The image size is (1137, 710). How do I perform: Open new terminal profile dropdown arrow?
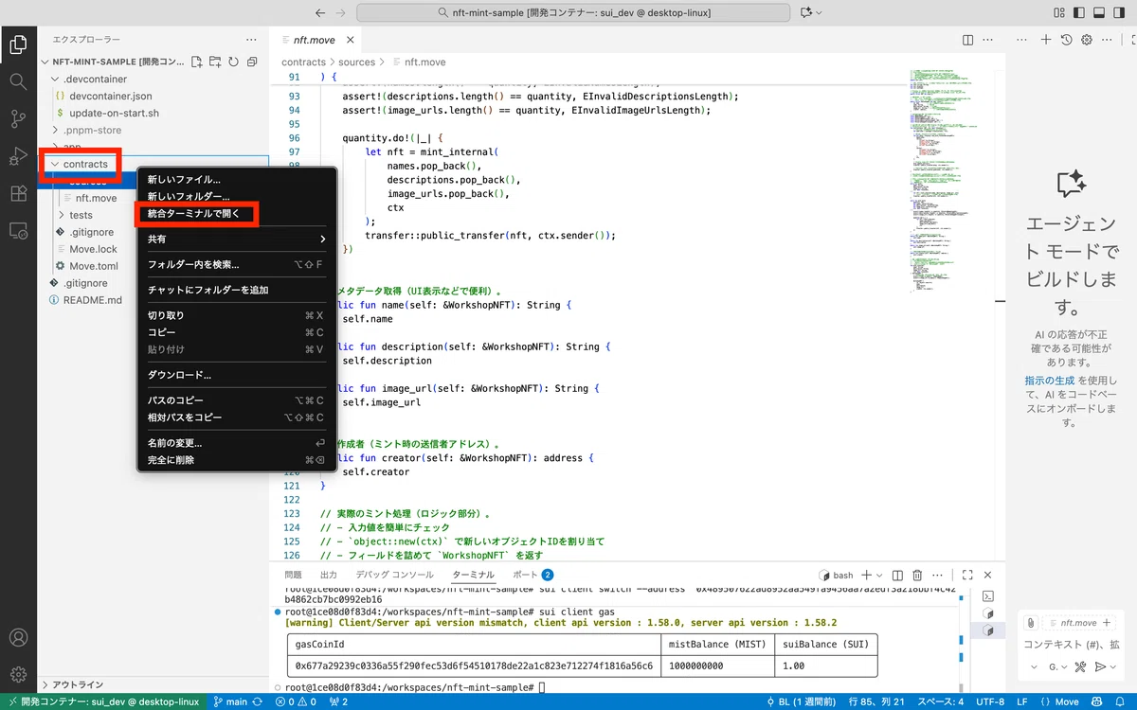click(x=880, y=575)
